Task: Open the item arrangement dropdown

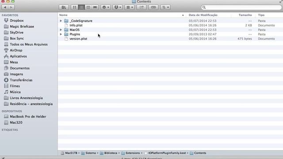Action: (x=130, y=8)
